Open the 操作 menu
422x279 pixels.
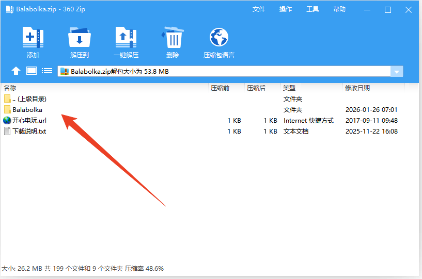click(286, 9)
